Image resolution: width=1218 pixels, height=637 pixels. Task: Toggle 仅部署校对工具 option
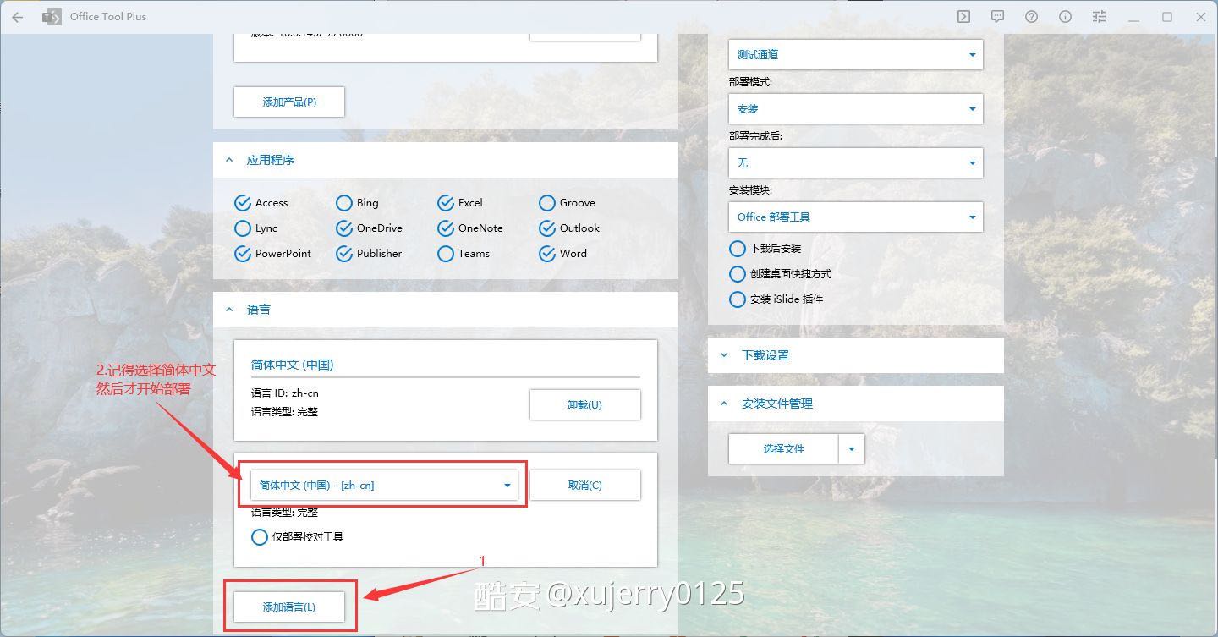pyautogui.click(x=260, y=537)
